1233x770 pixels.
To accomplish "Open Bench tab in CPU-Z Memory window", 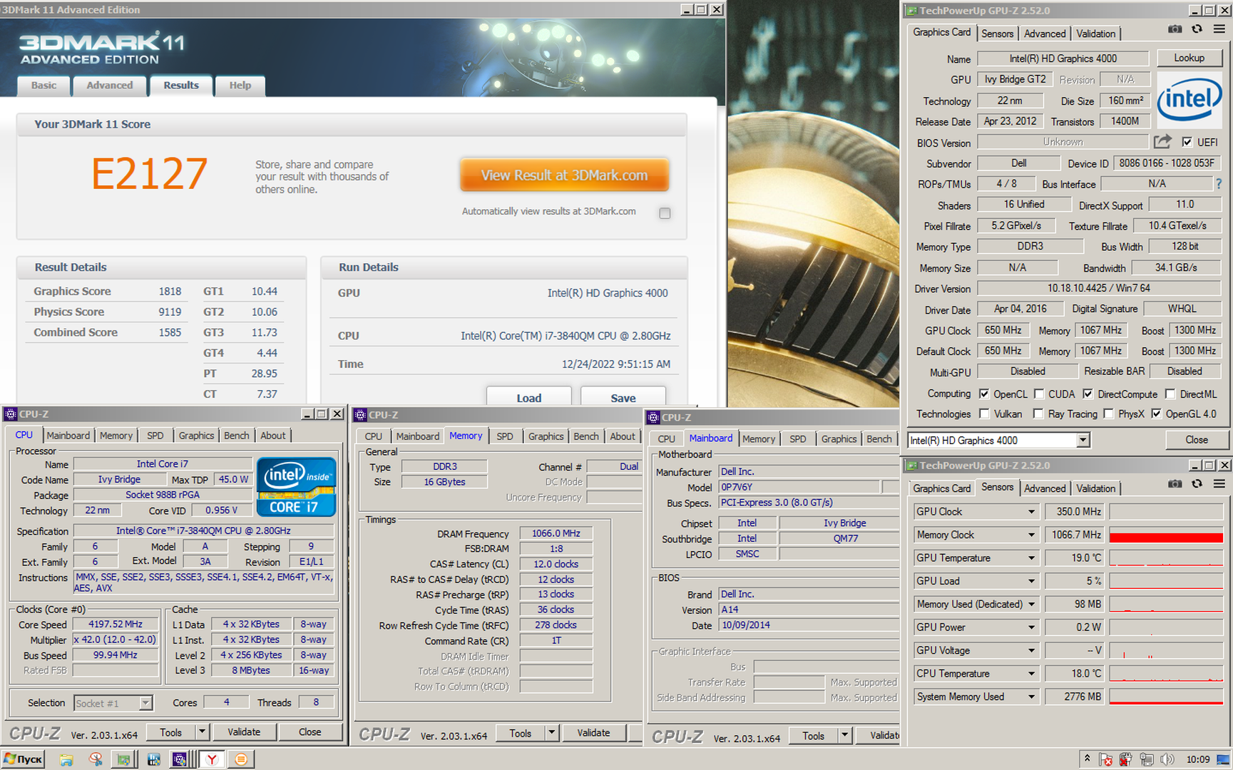I will click(x=586, y=436).
